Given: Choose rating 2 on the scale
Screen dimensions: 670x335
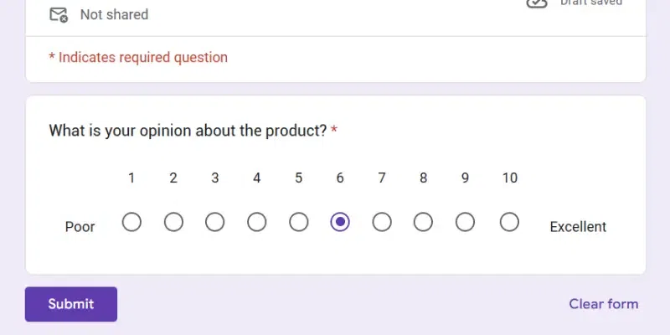Looking at the screenshot, I should [173, 222].
